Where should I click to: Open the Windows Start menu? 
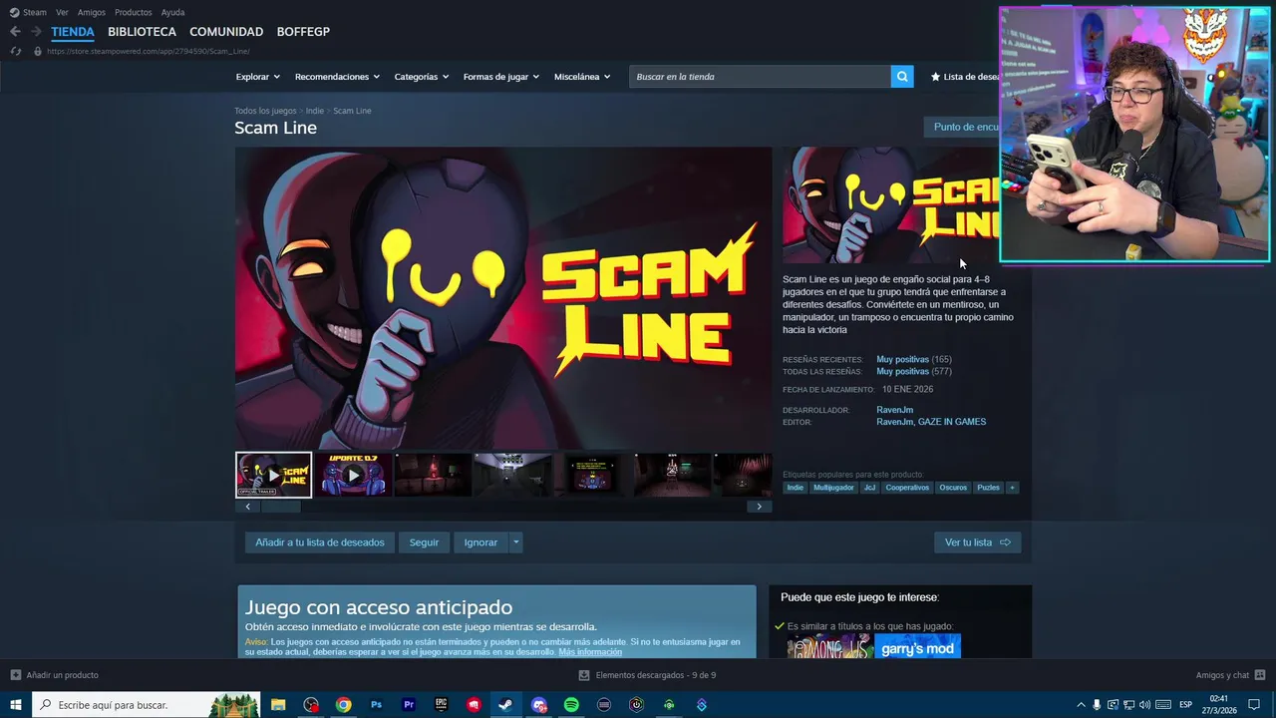coord(16,705)
